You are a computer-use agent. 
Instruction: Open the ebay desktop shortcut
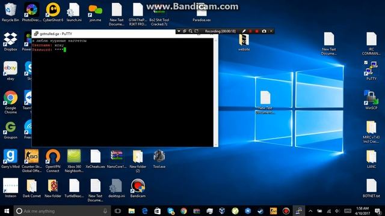pyautogui.click(x=10, y=71)
